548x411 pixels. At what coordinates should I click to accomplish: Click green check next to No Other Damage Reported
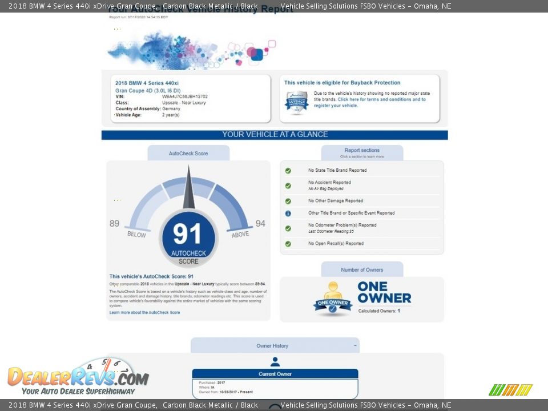(x=288, y=201)
